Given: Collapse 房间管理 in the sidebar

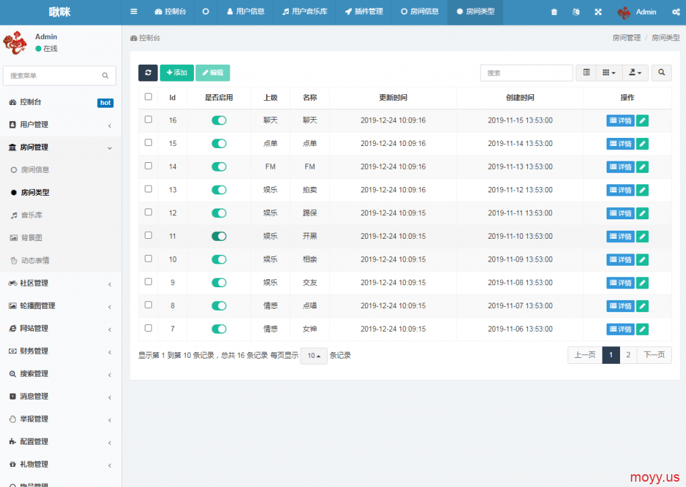Looking at the screenshot, I should tap(61, 147).
